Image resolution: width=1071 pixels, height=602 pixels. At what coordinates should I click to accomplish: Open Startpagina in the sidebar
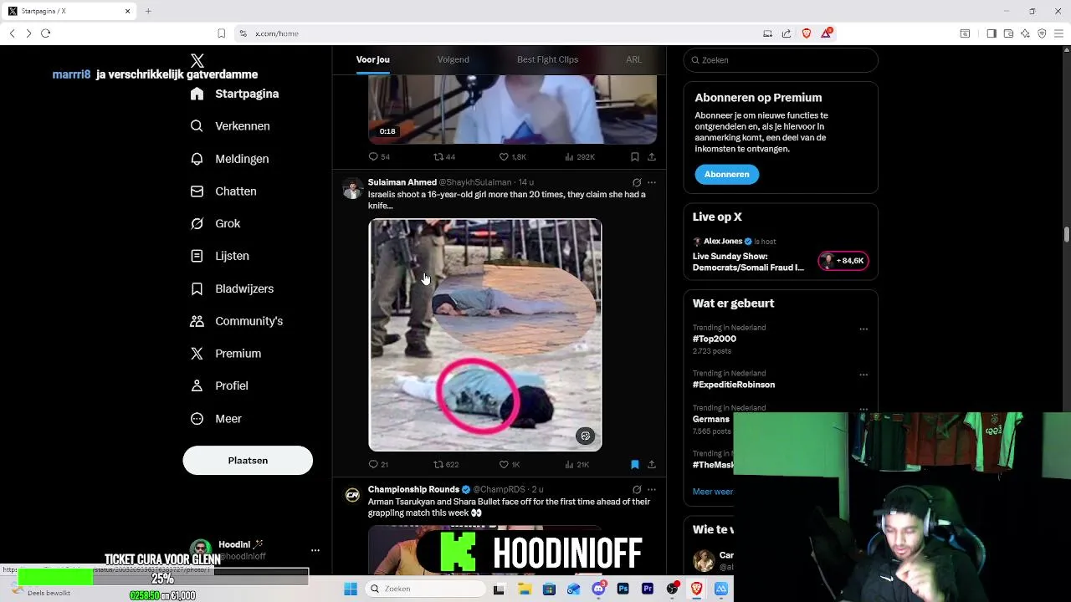(x=234, y=94)
